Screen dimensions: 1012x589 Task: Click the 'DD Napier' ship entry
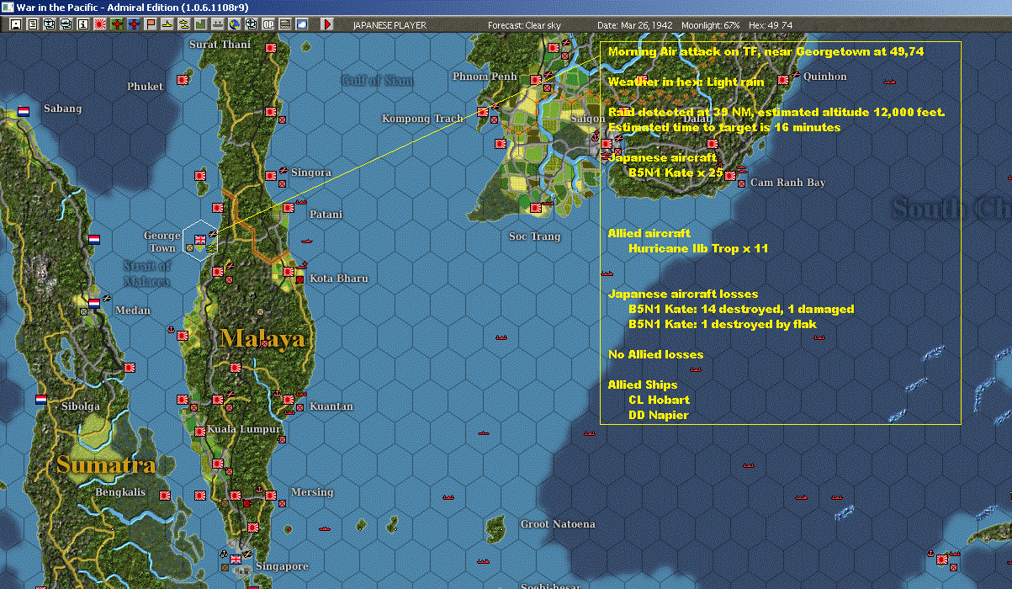click(x=659, y=415)
